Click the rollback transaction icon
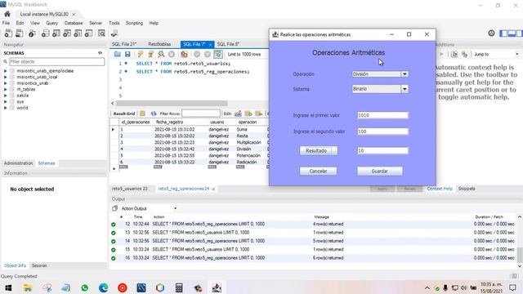 (208, 54)
